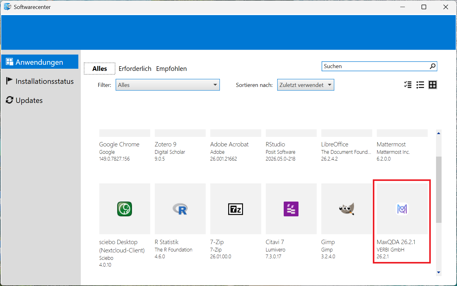
Task: Click the sciebo Desktop (Nextcloud-Client) title
Action: point(122,246)
